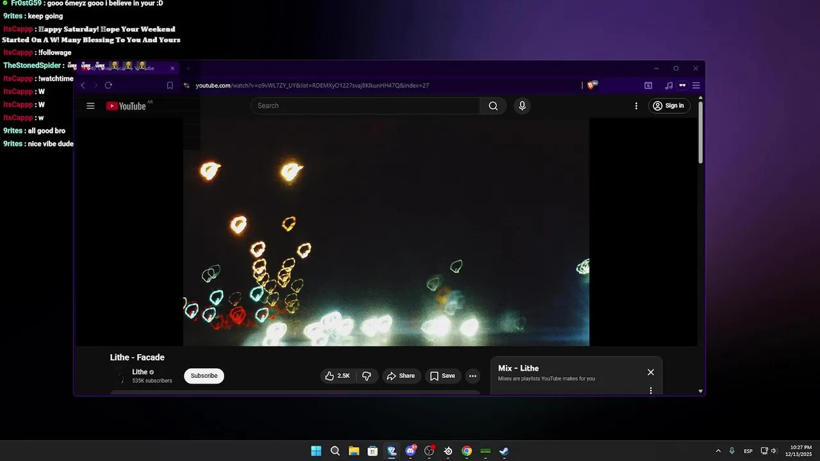Open network and volume quick settings
This screenshot has width=820, height=461.
pos(769,451)
